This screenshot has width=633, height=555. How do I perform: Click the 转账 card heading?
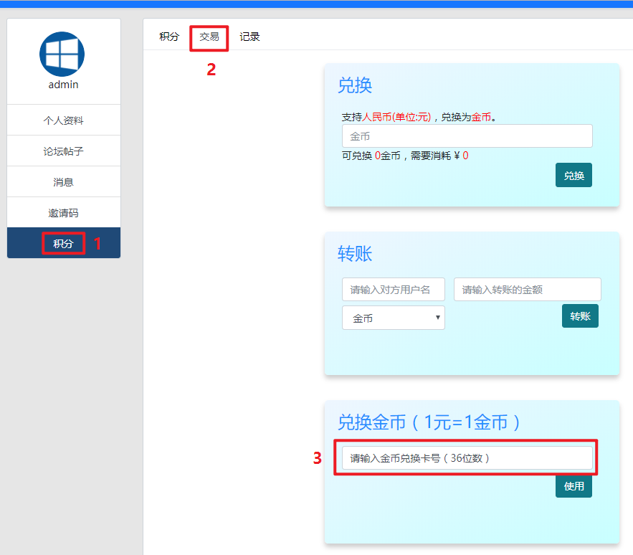tap(355, 254)
